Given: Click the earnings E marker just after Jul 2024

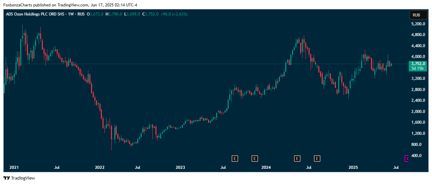Looking at the screenshot, I should (x=317, y=158).
